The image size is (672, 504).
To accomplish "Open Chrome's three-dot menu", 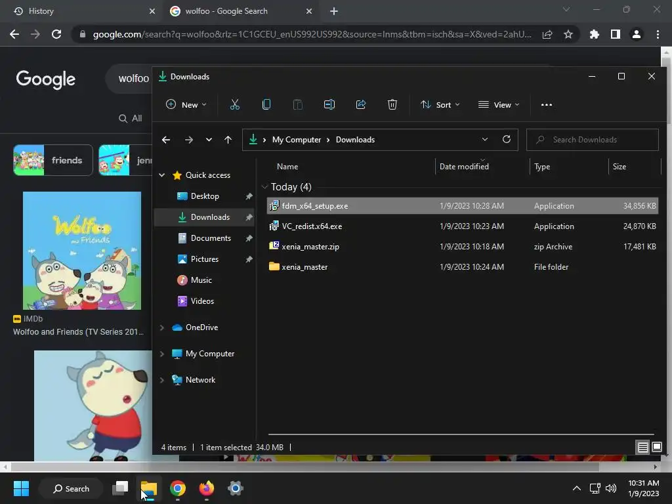I will [658, 34].
